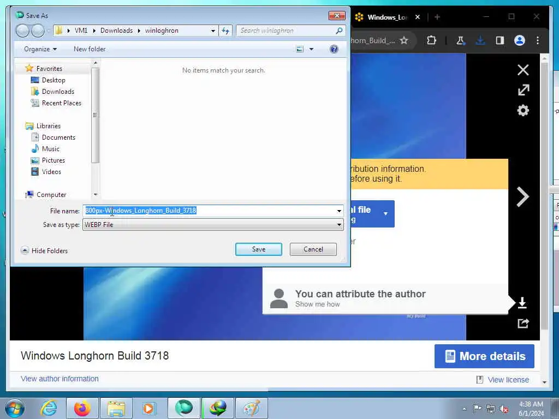
Task: Select Computer in navigation pane
Action: coord(51,195)
